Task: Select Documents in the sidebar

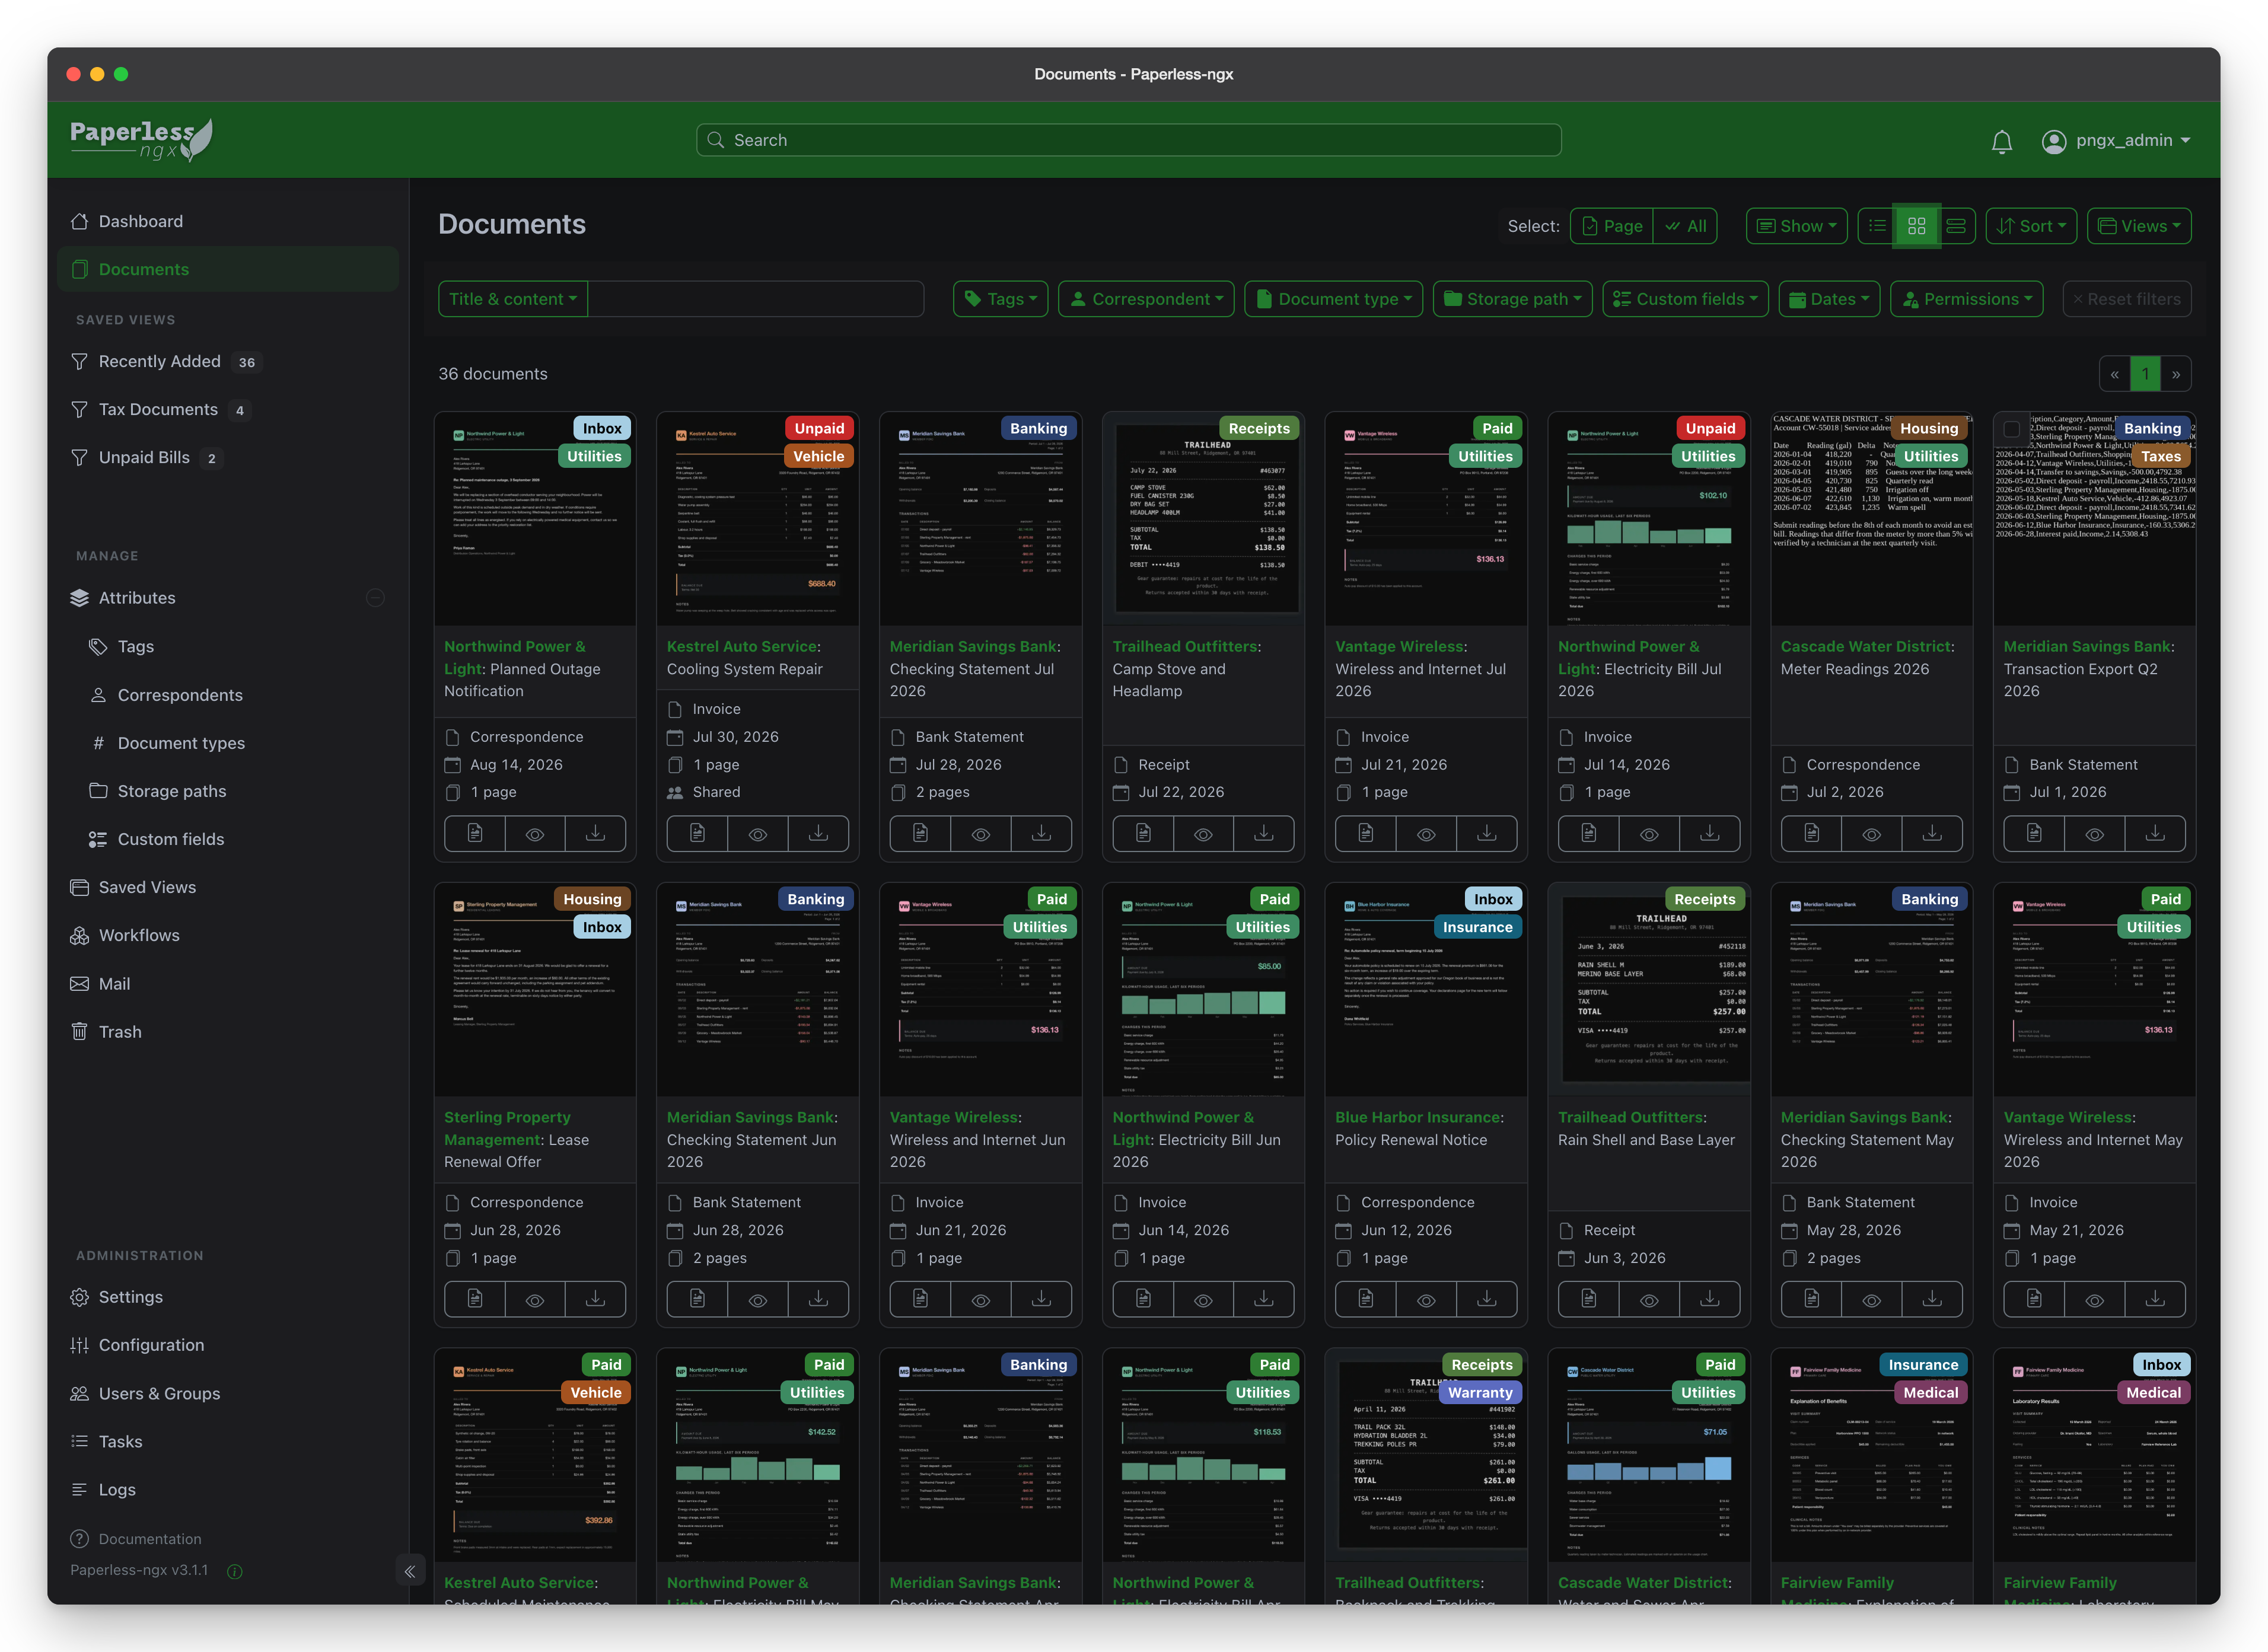Action: [x=228, y=269]
